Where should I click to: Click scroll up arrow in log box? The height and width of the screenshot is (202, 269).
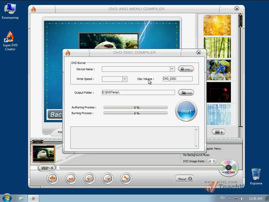(x=196, y=129)
